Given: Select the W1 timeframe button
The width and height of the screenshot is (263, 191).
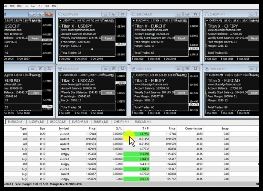Looking at the screenshot, I should tap(47, 6).
